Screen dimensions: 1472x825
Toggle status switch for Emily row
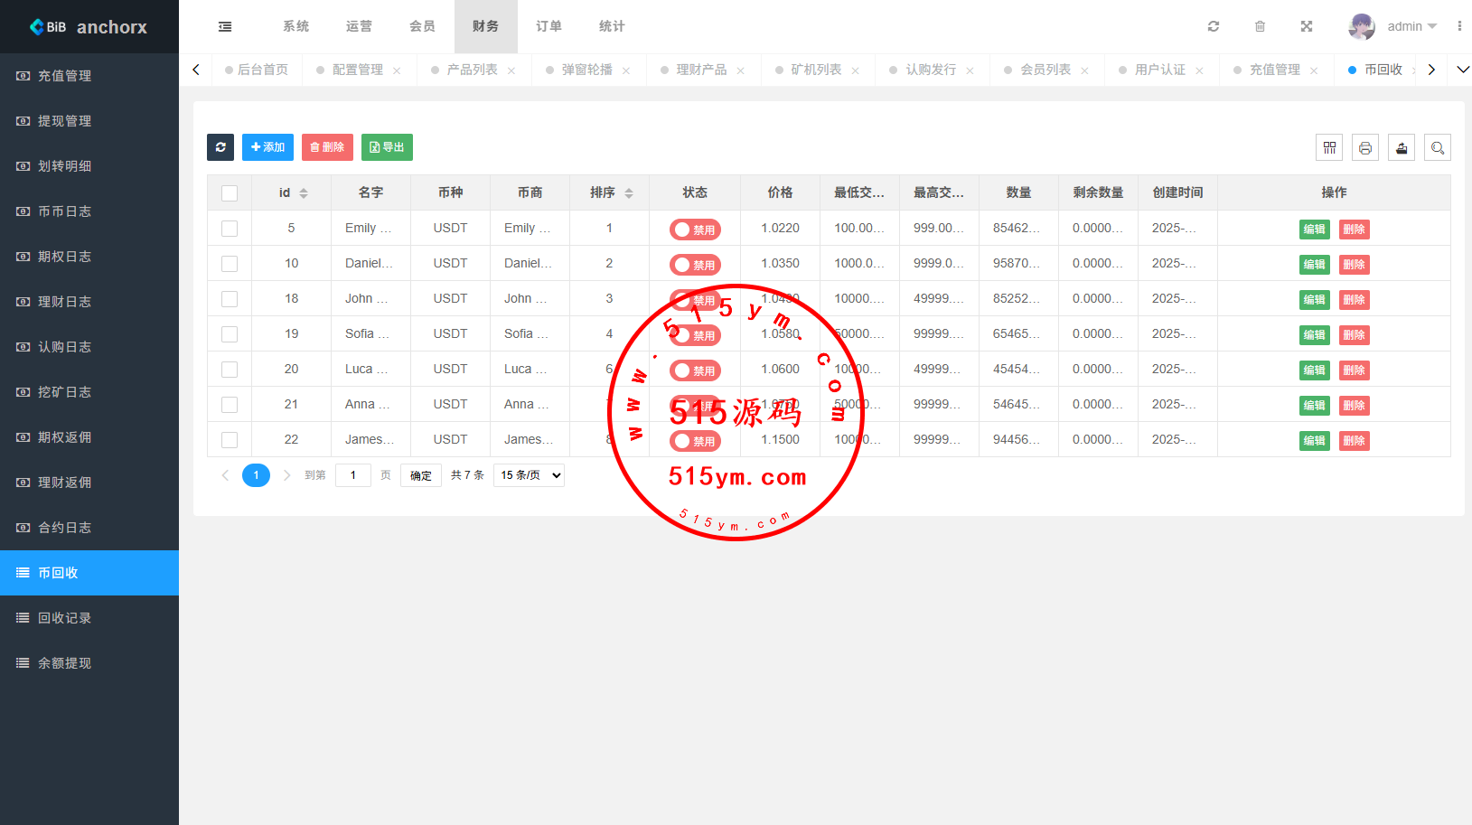(x=695, y=230)
